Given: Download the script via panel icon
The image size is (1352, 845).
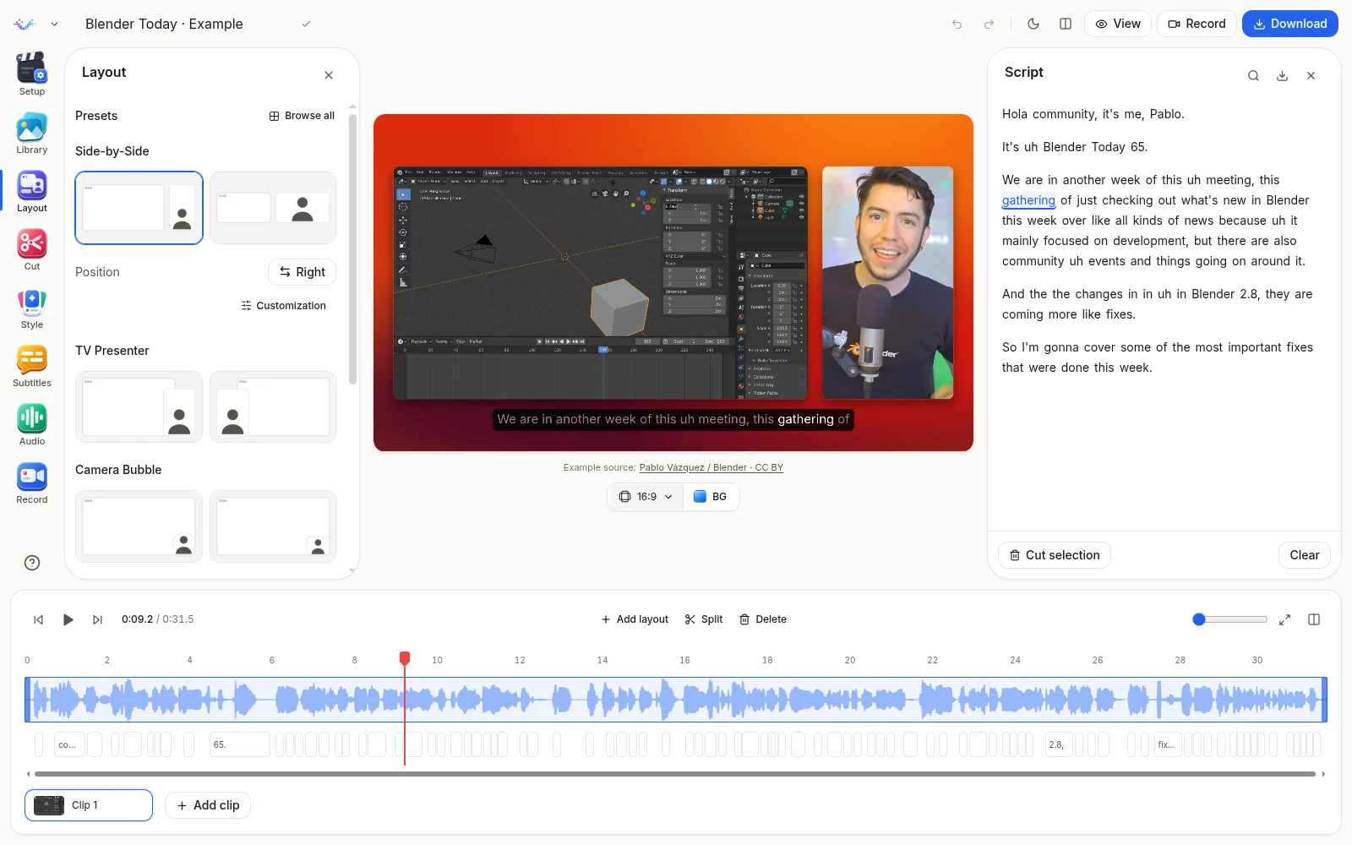Looking at the screenshot, I should [x=1282, y=75].
